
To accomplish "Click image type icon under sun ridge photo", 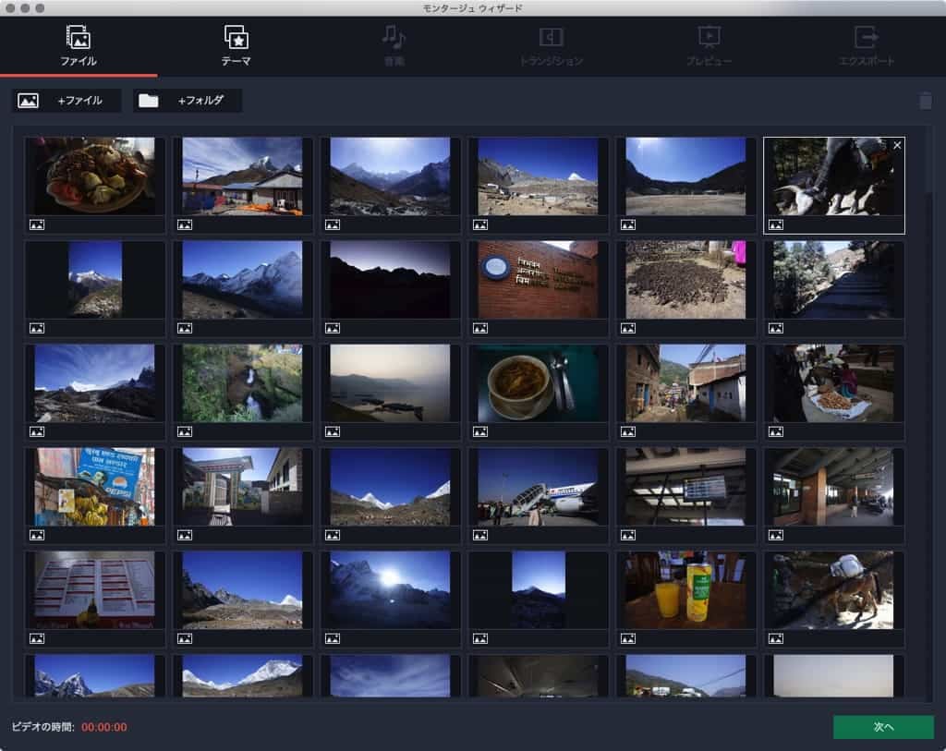I will [x=333, y=638].
